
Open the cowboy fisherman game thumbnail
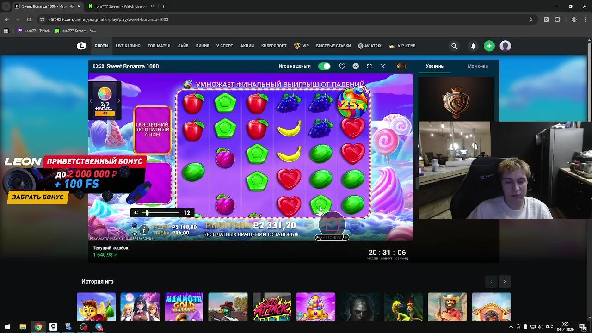[x=447, y=306]
